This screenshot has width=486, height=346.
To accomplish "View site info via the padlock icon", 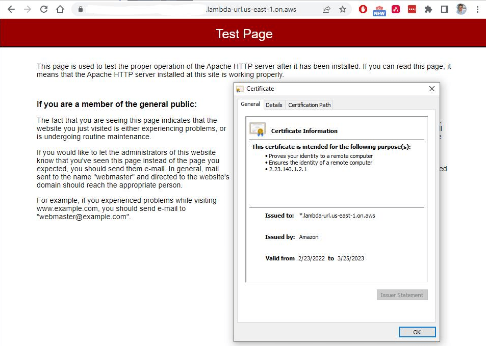I will (x=81, y=9).
